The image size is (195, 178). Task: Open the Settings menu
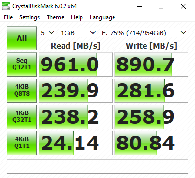click(x=30, y=17)
